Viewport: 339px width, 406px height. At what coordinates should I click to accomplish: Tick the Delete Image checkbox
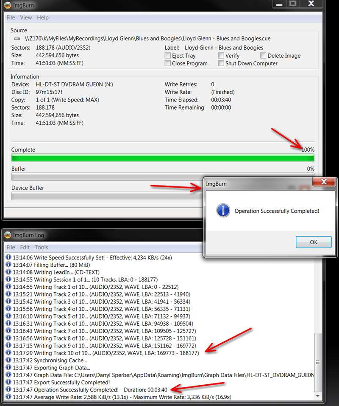click(263, 56)
